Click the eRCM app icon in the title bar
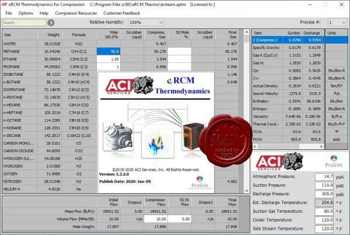350x235 pixels. [4, 4]
